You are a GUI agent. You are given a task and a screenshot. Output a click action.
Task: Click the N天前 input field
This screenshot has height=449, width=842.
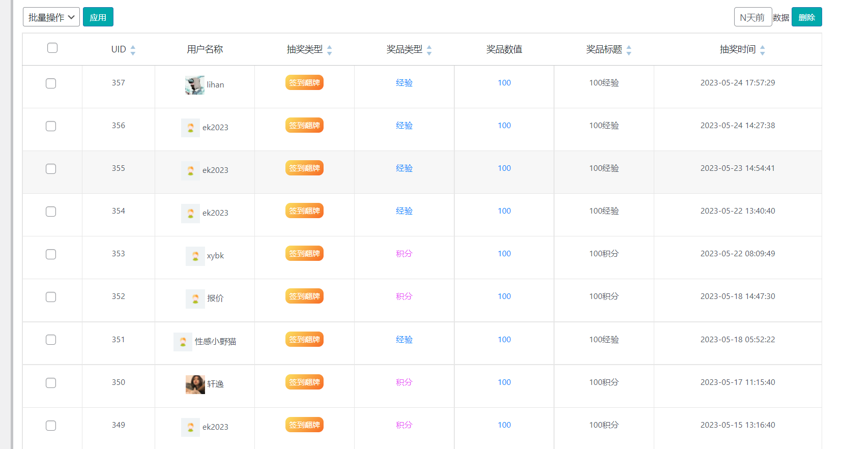tap(752, 17)
